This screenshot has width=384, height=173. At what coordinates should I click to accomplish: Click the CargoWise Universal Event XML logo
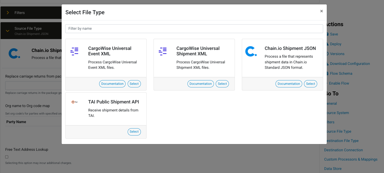pos(74,51)
